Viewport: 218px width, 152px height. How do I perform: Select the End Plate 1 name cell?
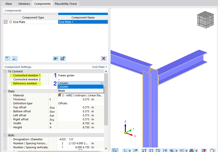point(83,22)
